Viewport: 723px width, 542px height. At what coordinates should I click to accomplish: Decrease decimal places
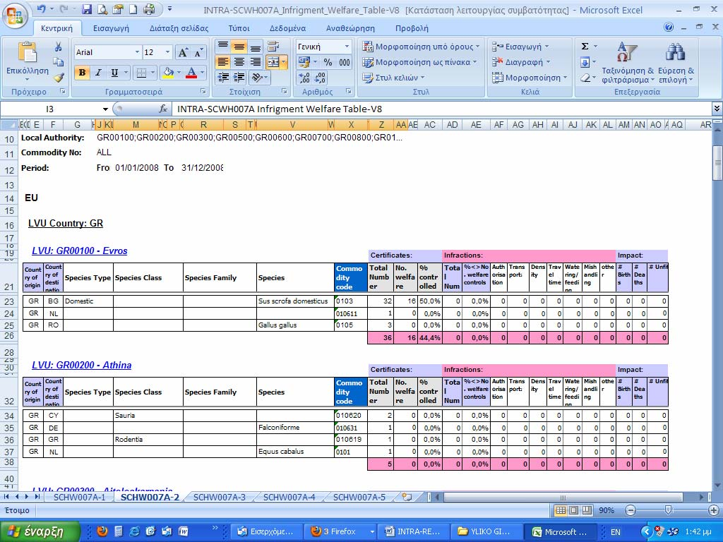pos(321,78)
